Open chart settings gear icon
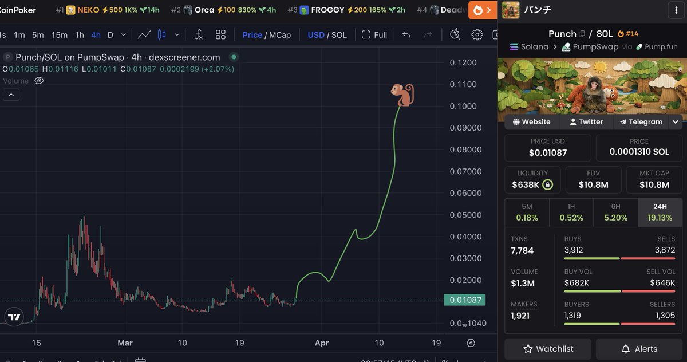Screen dimensions: 687x362 [477, 35]
